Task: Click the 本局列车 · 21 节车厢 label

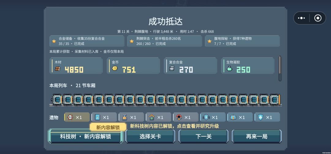Action: click(x=72, y=86)
